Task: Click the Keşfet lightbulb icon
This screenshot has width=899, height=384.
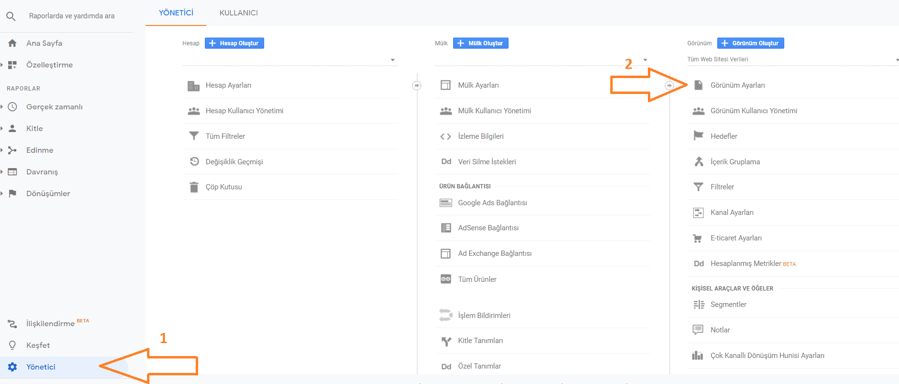Action: coord(13,345)
